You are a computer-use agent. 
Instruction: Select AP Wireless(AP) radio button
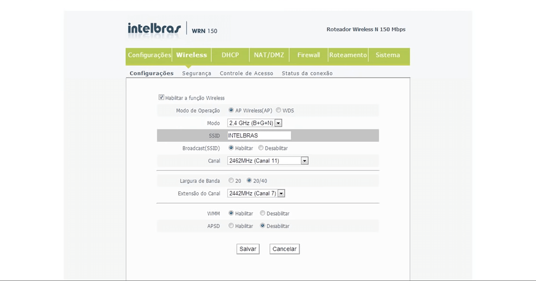coord(231,110)
